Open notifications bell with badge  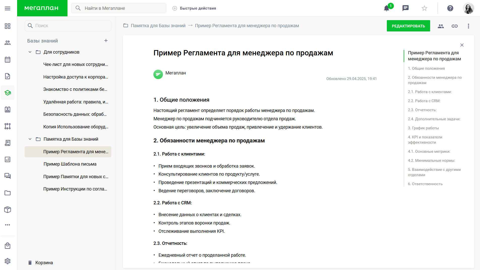coord(387,8)
